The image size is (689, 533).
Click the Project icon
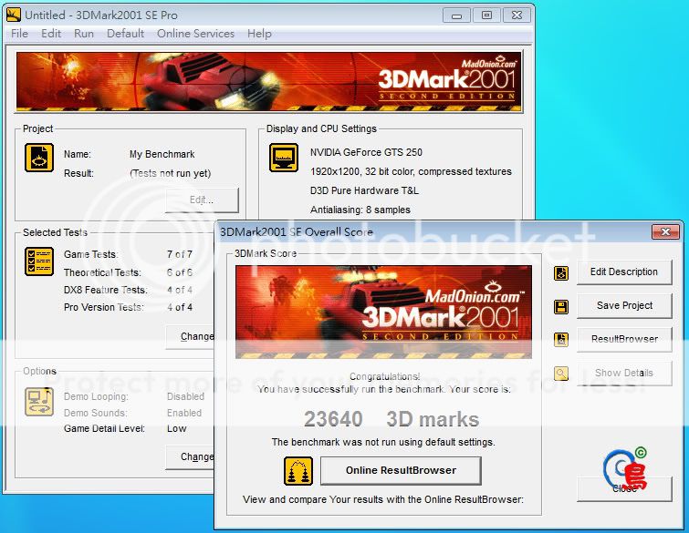pyautogui.click(x=38, y=158)
